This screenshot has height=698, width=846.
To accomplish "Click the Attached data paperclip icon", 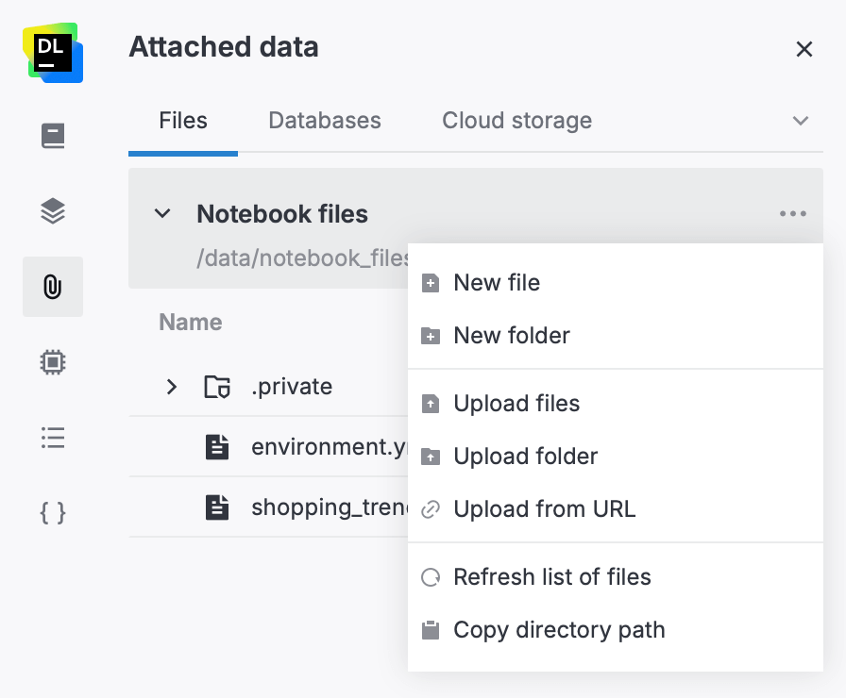I will pyautogui.click(x=52, y=286).
